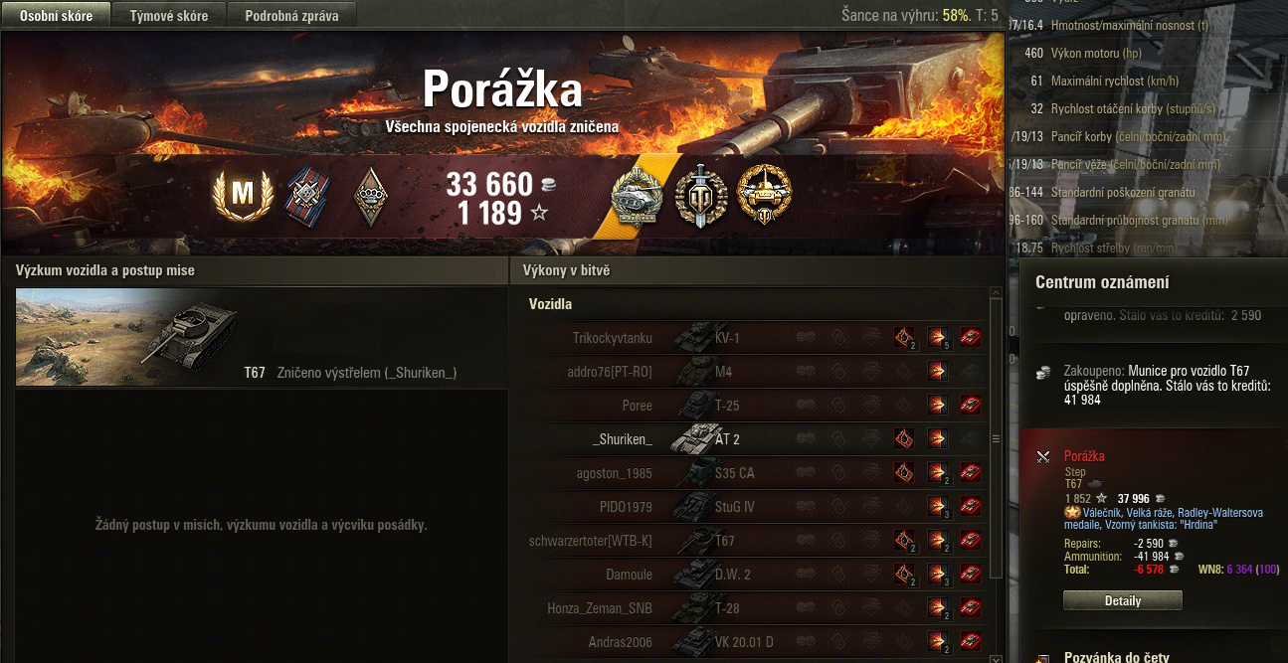Image resolution: width=1288 pixels, height=663 pixels.
Task: Click the detection icon in Damoule row
Action: tap(904, 575)
